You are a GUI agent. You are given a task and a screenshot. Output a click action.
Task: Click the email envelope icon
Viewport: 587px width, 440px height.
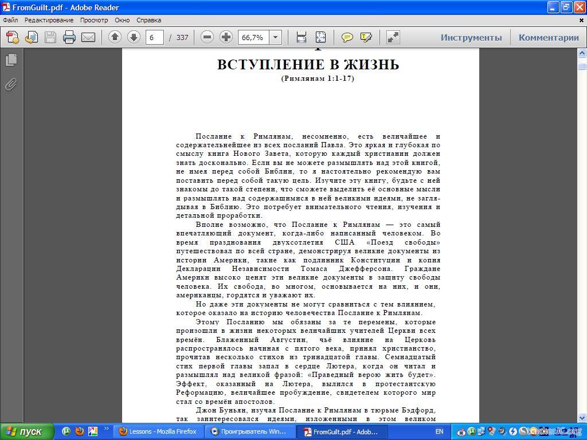point(88,38)
